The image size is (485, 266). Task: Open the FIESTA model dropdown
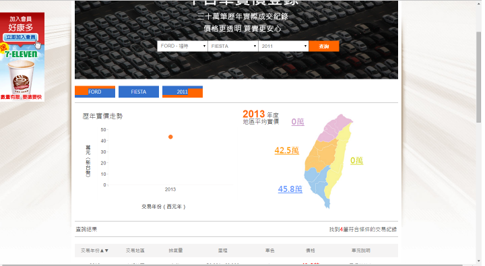pyautogui.click(x=232, y=46)
